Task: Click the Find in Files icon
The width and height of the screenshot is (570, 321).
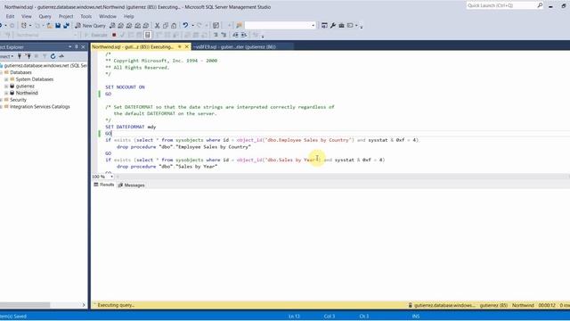Action: click(x=239, y=26)
